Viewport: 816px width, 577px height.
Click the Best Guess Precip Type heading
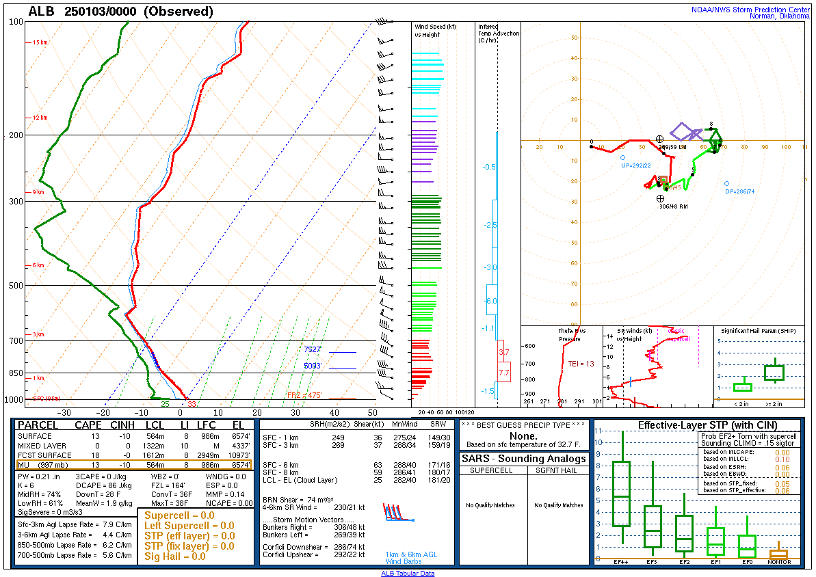coord(523,425)
